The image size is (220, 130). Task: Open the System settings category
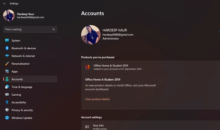[30, 40]
